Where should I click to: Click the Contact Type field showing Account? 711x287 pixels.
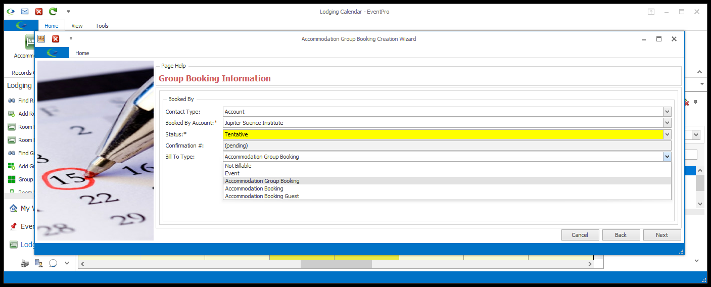(x=443, y=112)
